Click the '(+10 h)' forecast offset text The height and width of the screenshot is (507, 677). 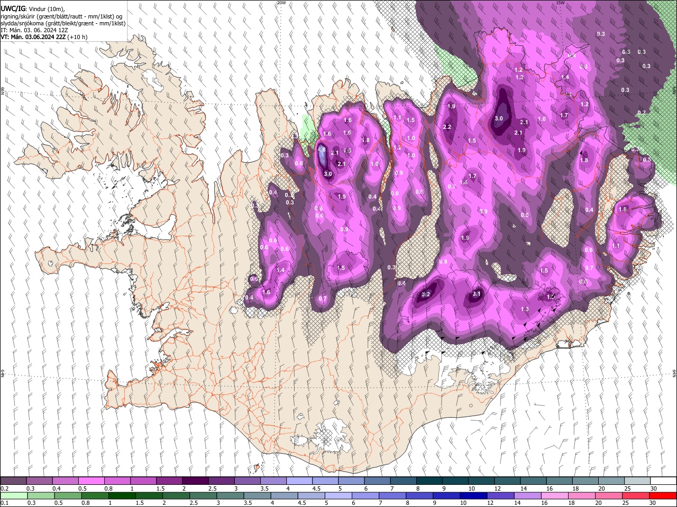pos(77,37)
